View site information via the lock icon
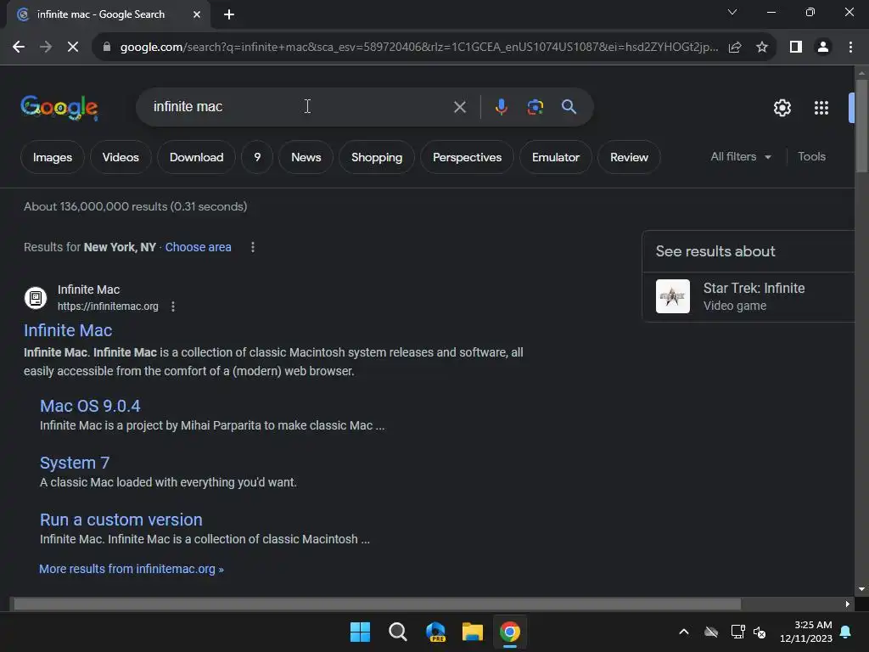Image resolution: width=869 pixels, height=652 pixels. 106,48
